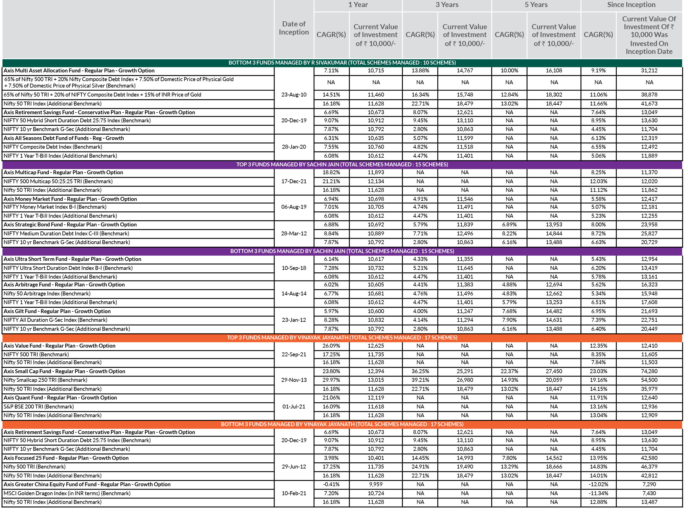Select Axis Value Fund row label
Screen dimensions: 688x512
pyautogui.click(x=59, y=346)
